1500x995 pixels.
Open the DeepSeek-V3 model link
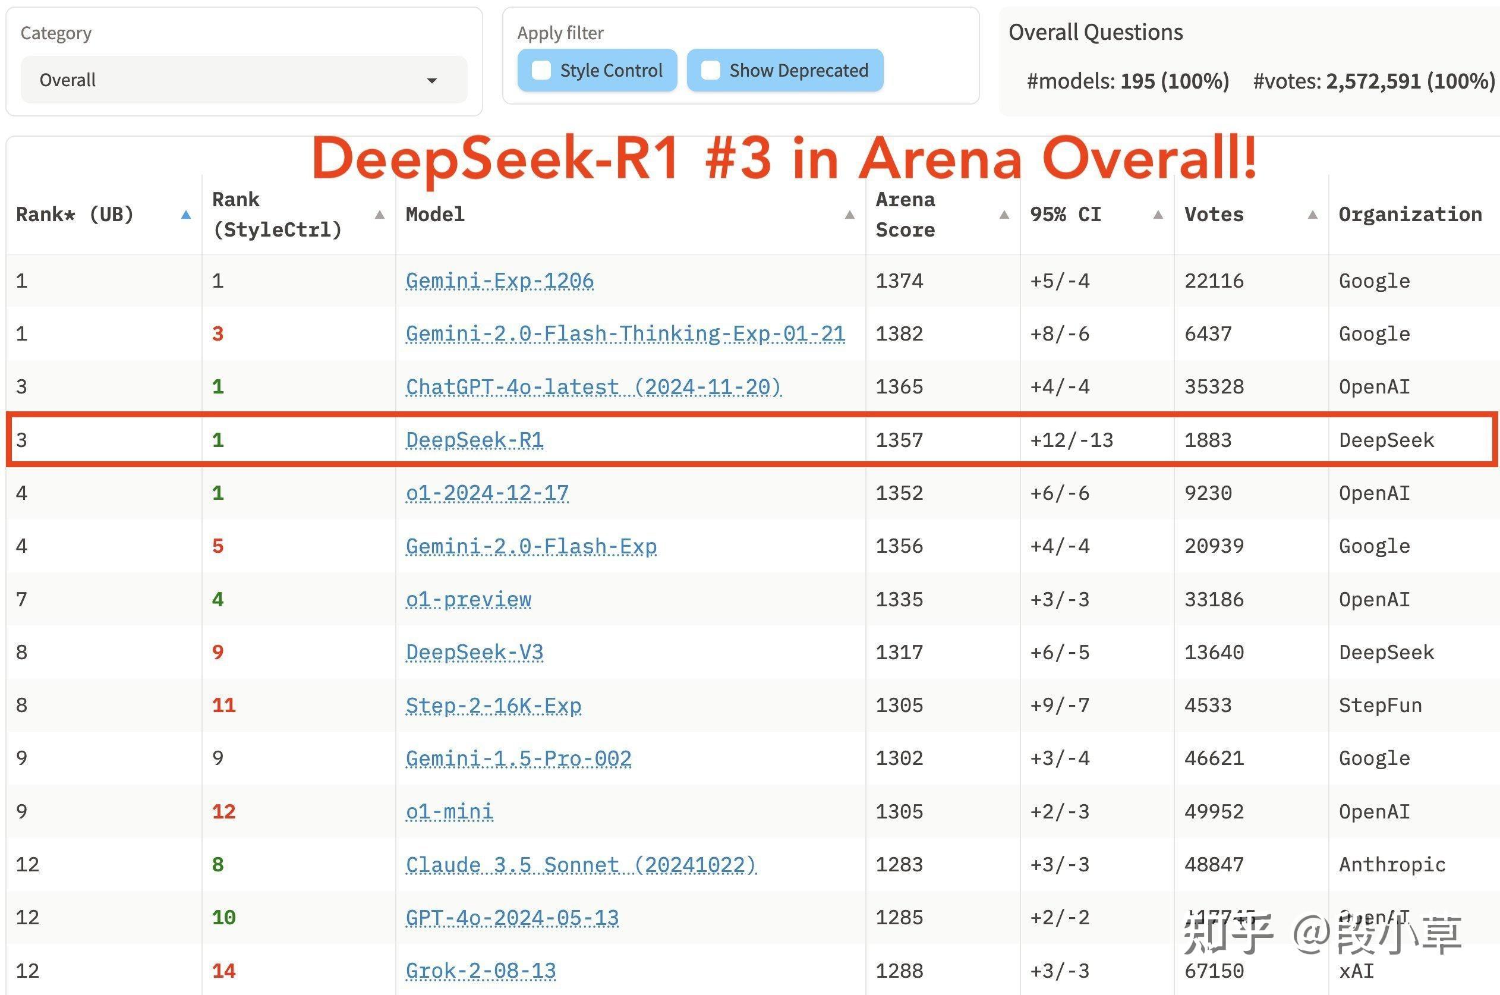click(475, 652)
